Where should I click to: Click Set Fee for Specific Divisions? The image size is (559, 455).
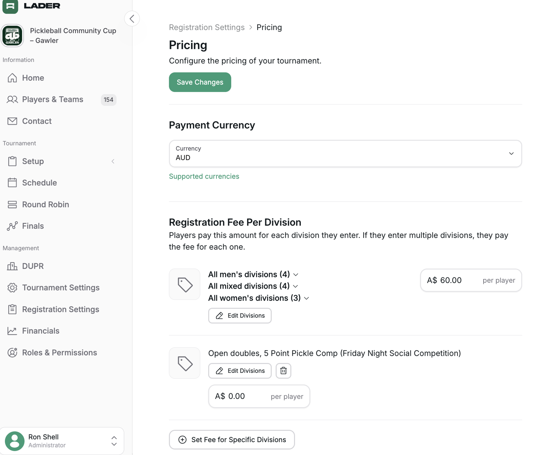[x=232, y=440]
